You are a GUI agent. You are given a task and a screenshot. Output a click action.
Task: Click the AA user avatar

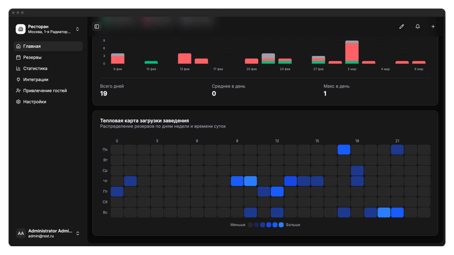tap(21, 233)
